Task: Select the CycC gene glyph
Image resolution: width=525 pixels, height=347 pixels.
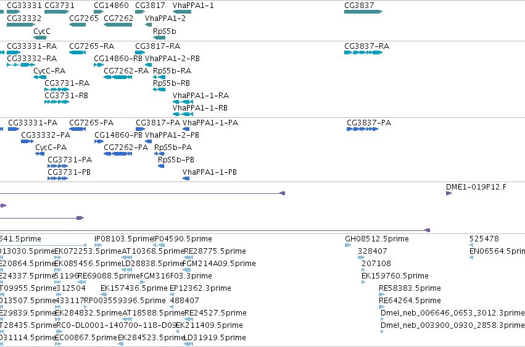Action: (40, 38)
